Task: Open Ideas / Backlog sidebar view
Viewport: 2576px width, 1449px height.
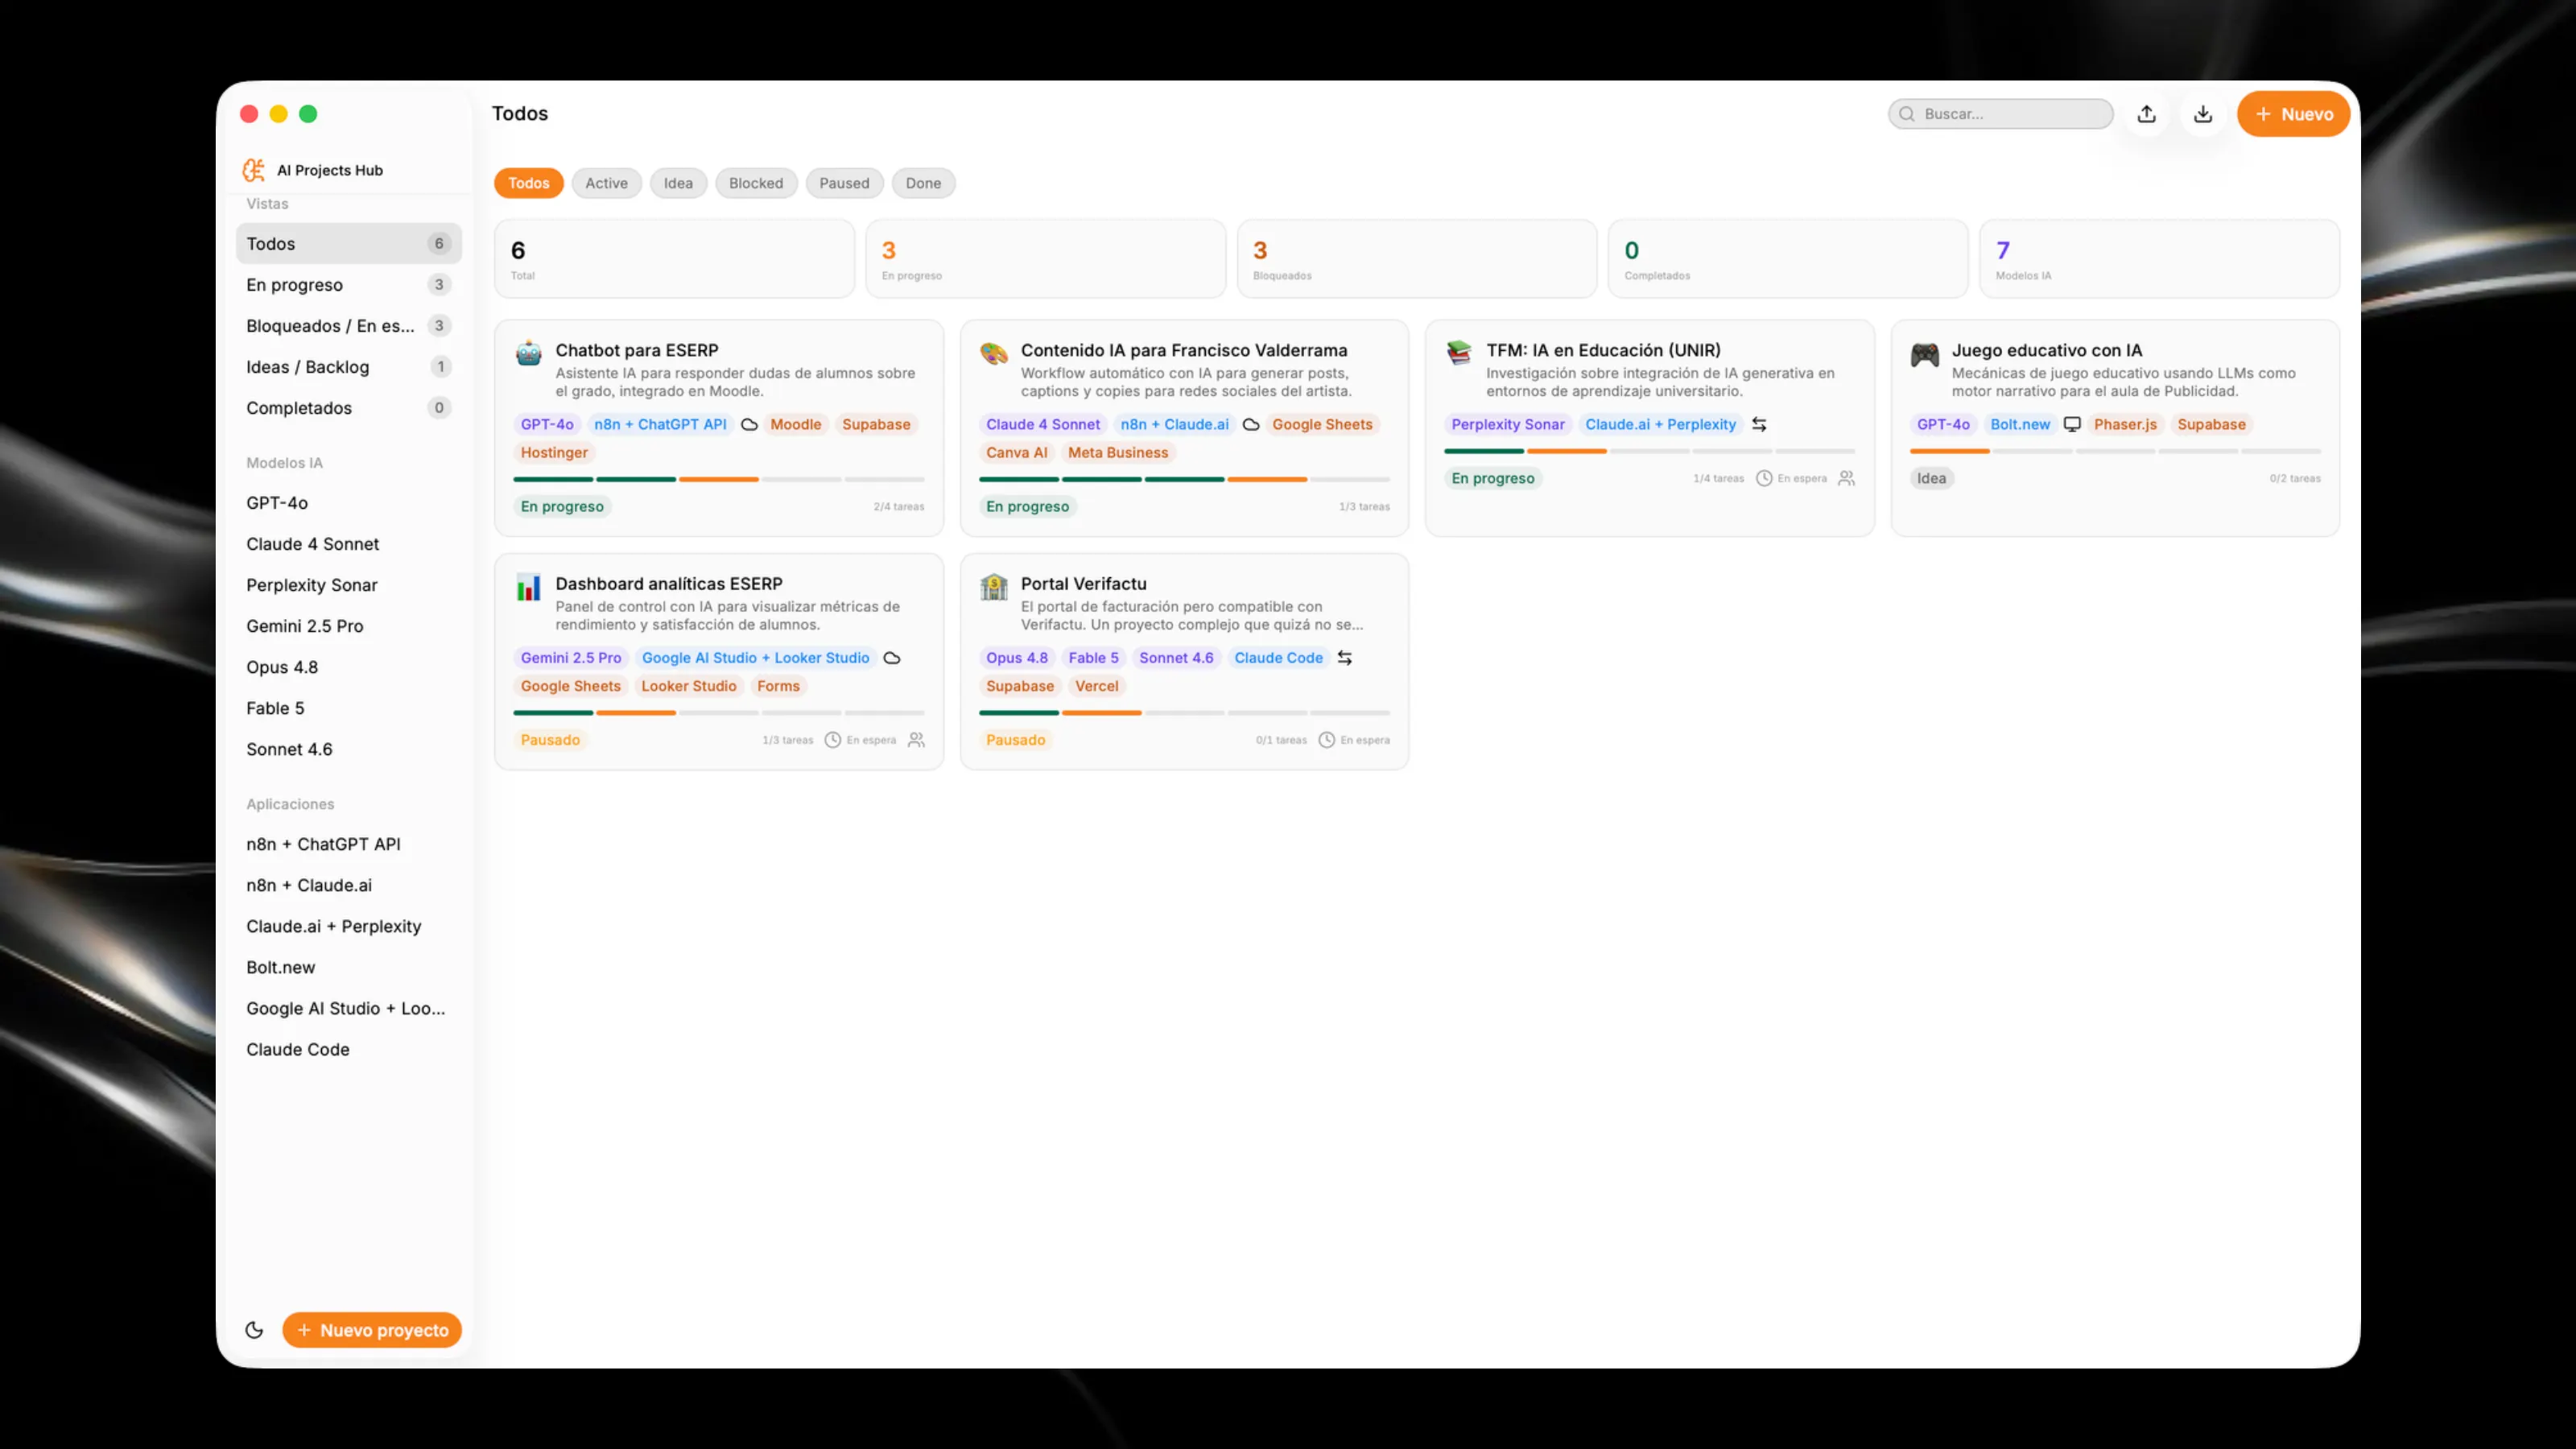Action: 348,367
